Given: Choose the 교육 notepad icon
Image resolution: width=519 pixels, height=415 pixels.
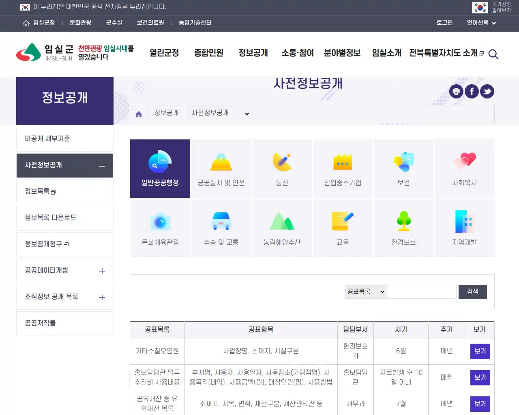Looking at the screenshot, I should click(x=343, y=221).
